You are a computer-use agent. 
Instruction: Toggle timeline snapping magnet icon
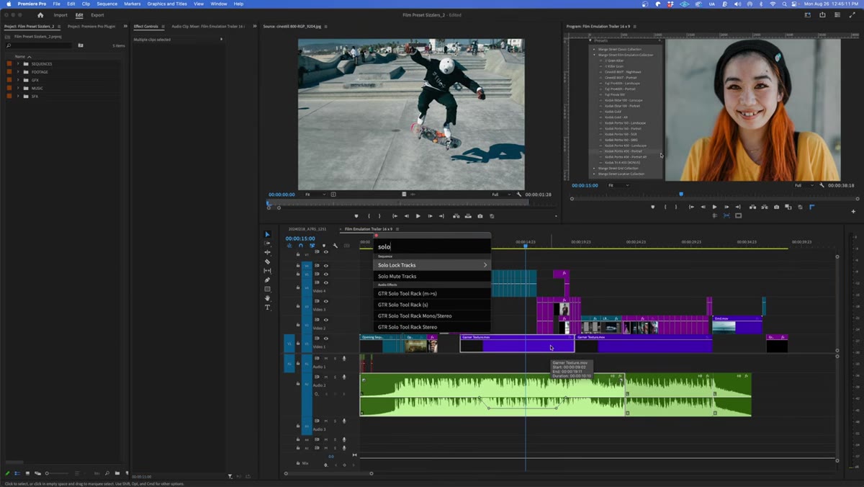(301, 246)
